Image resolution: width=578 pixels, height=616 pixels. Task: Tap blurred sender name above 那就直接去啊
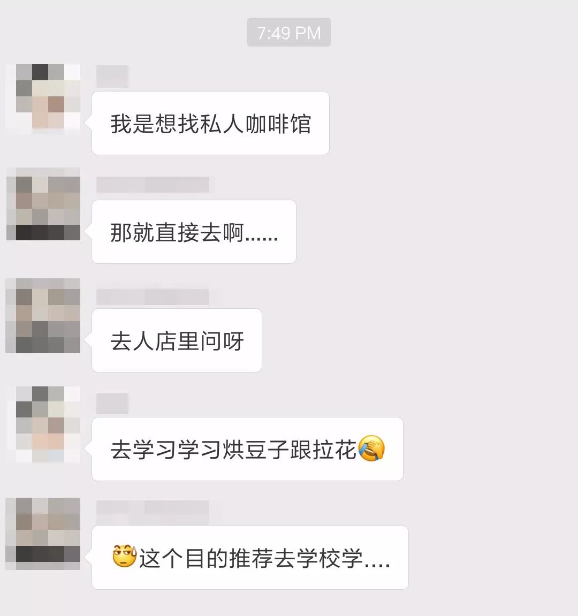(153, 185)
